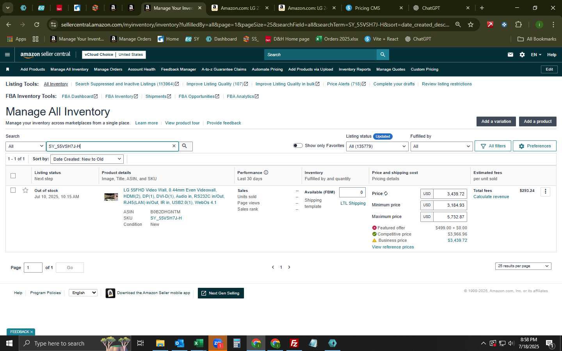Open File Explorer from the taskbar

click(x=160, y=343)
